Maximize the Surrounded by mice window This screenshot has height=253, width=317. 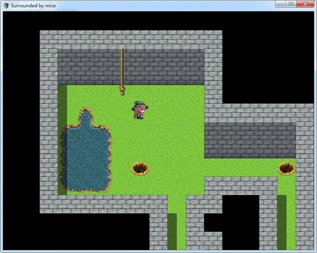click(x=291, y=4)
